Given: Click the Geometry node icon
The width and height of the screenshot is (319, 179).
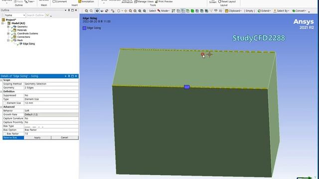Looking at the screenshot, I should 14,27.
